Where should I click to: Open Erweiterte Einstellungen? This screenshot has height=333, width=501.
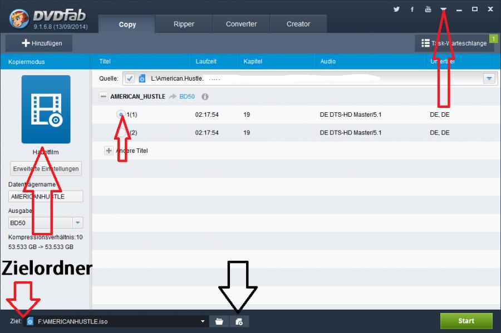click(x=46, y=169)
